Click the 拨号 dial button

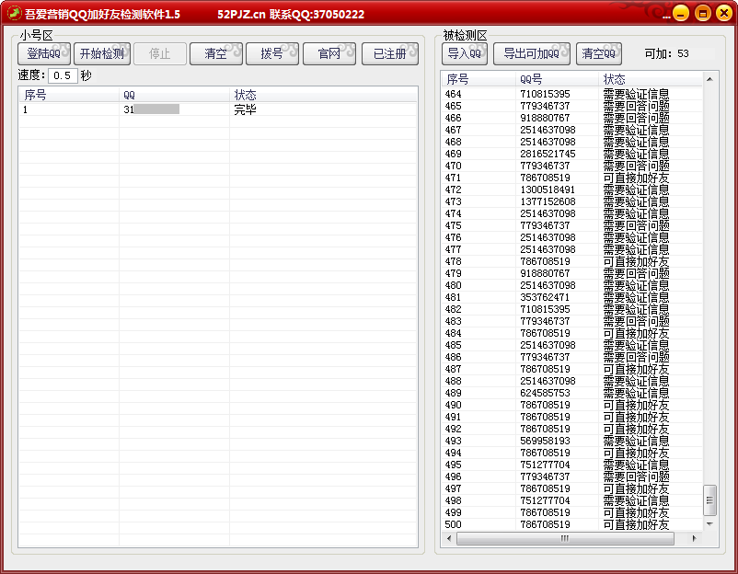271,53
